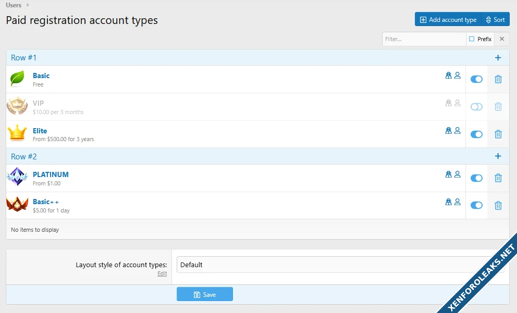Click the plus icon in Row #2 header
The image size is (517, 313).
[498, 156]
